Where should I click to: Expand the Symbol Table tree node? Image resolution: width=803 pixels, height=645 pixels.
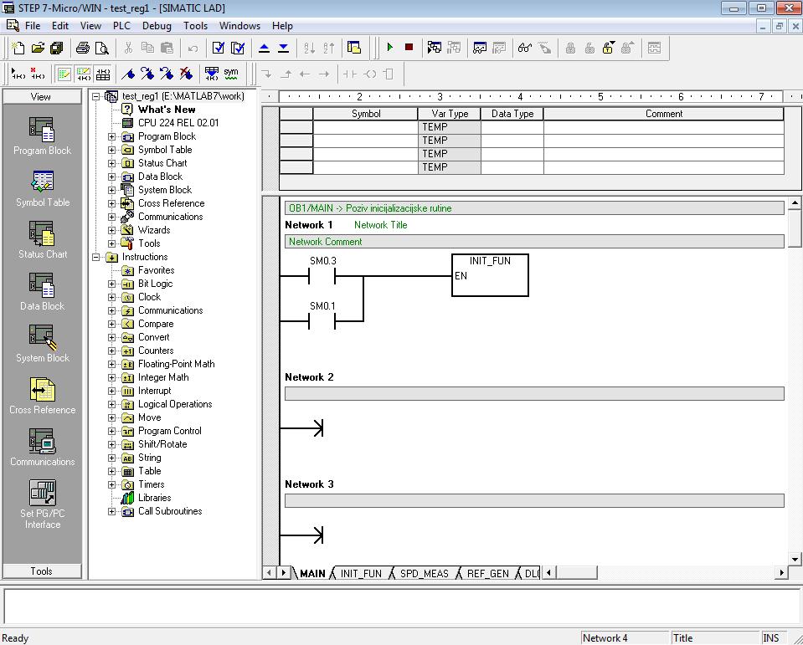[x=111, y=150]
